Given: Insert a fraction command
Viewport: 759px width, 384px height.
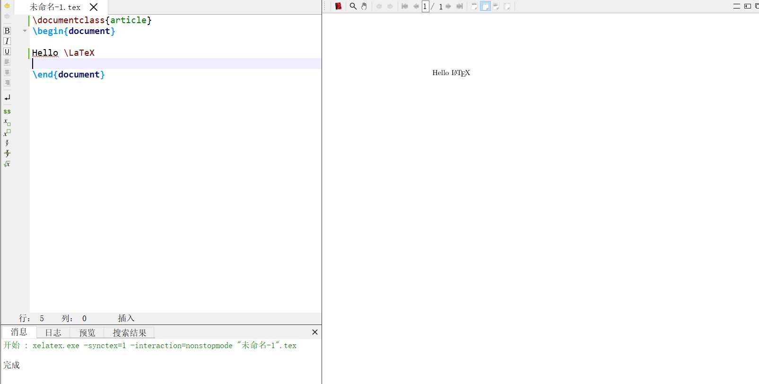Looking at the screenshot, I should (7, 143).
